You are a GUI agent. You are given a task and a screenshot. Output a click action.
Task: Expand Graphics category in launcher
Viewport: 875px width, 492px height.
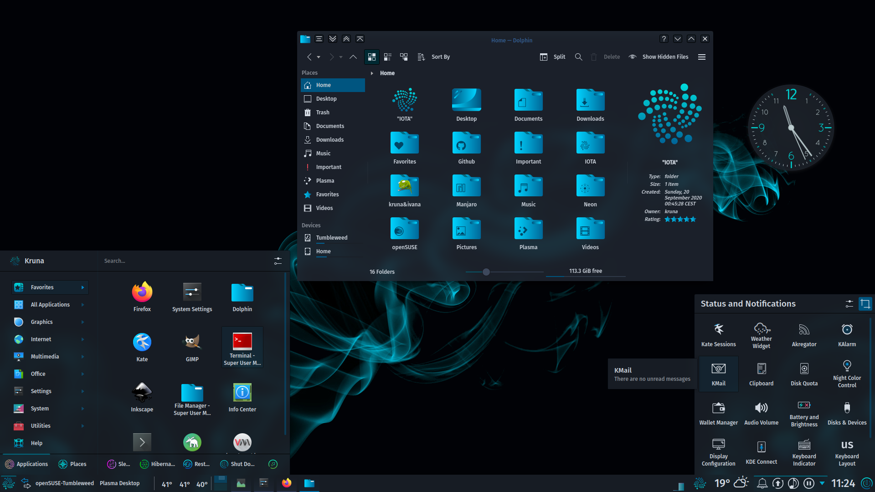[50, 322]
